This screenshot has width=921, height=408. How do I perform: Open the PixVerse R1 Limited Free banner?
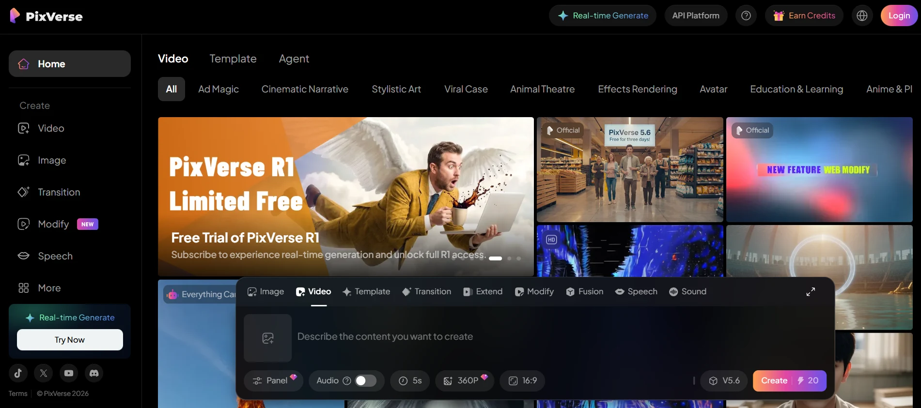(x=346, y=196)
